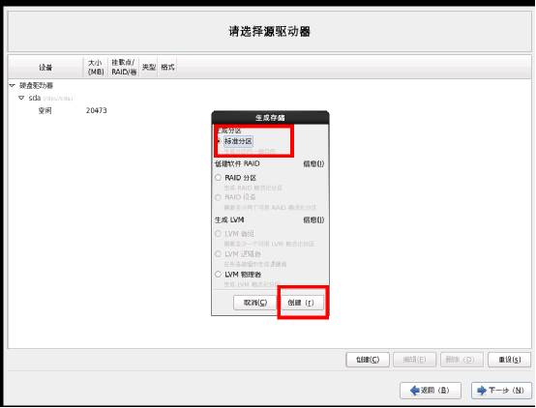536x408 pixels.
Task: Confirm with the dialog's 创建(r) button
Action: point(302,303)
